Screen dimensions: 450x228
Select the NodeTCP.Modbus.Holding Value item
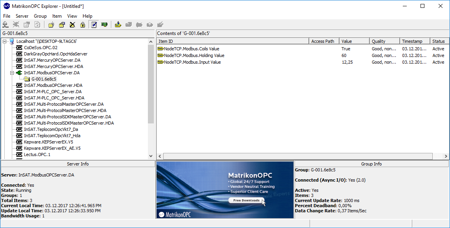194,55
